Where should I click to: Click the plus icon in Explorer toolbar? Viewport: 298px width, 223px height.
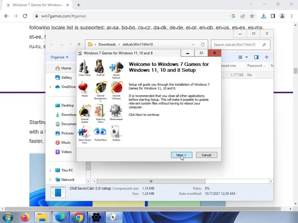[x=267, y=57]
